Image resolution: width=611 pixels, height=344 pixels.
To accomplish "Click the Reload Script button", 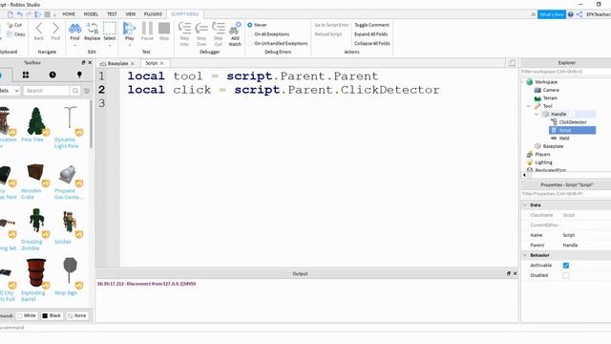I will click(328, 34).
